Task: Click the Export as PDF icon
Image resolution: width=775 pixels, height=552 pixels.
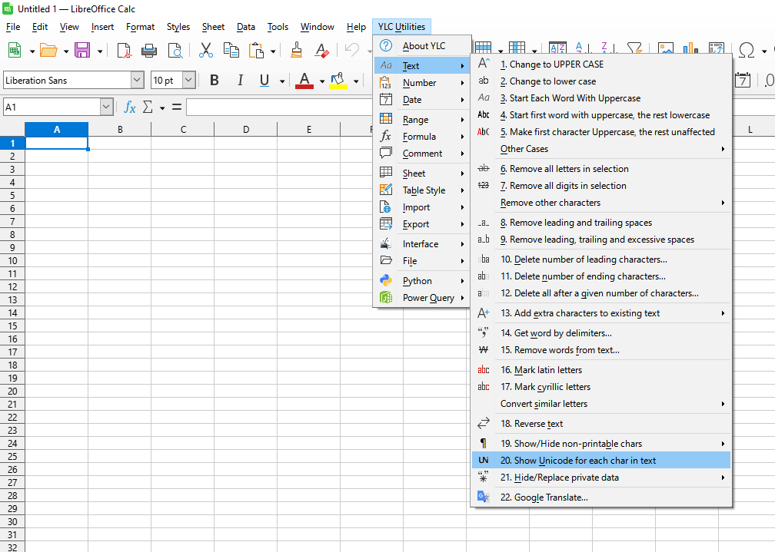Action: click(x=124, y=51)
